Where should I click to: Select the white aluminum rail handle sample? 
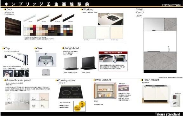click(30, 18)
